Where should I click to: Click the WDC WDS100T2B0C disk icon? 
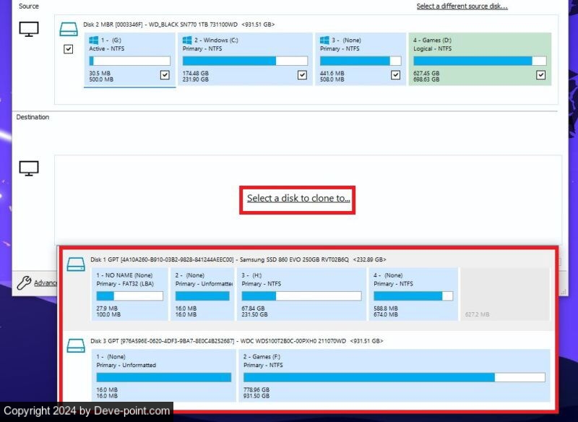(76, 345)
